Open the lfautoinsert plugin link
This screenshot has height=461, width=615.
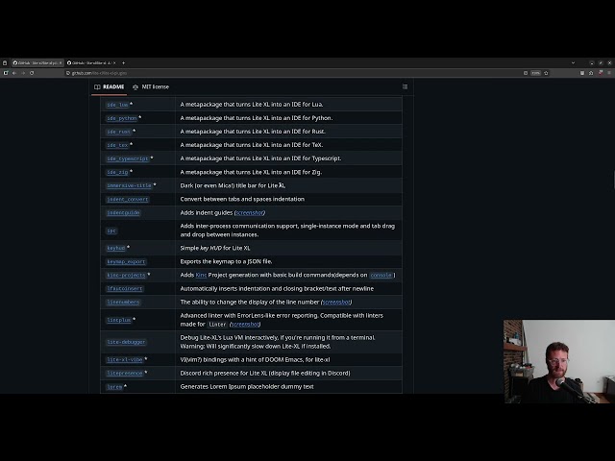click(x=125, y=289)
